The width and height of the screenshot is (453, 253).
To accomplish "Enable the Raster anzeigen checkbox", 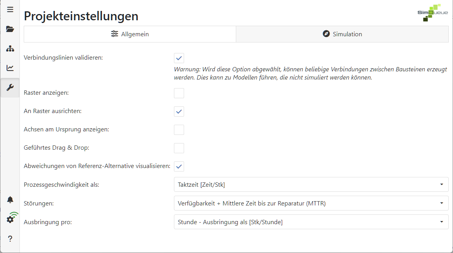I will click(x=179, y=93).
